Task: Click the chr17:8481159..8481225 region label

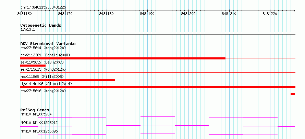Action: point(43,8)
